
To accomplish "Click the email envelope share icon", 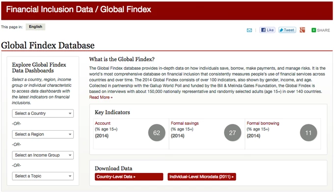I will tap(249, 30).
